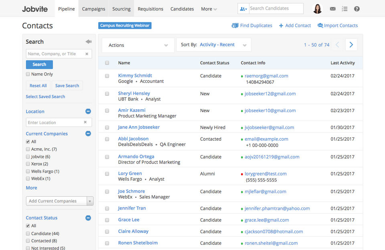Image resolution: width=385 pixels, height=250 pixels.
Task: Collapse search panel with the arrow icon
Action: (88, 42)
